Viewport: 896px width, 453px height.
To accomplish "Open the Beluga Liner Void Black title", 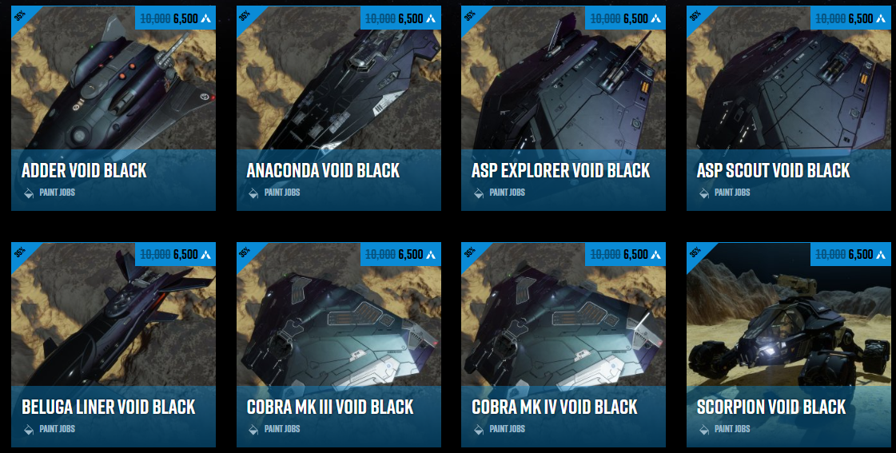I will [109, 407].
